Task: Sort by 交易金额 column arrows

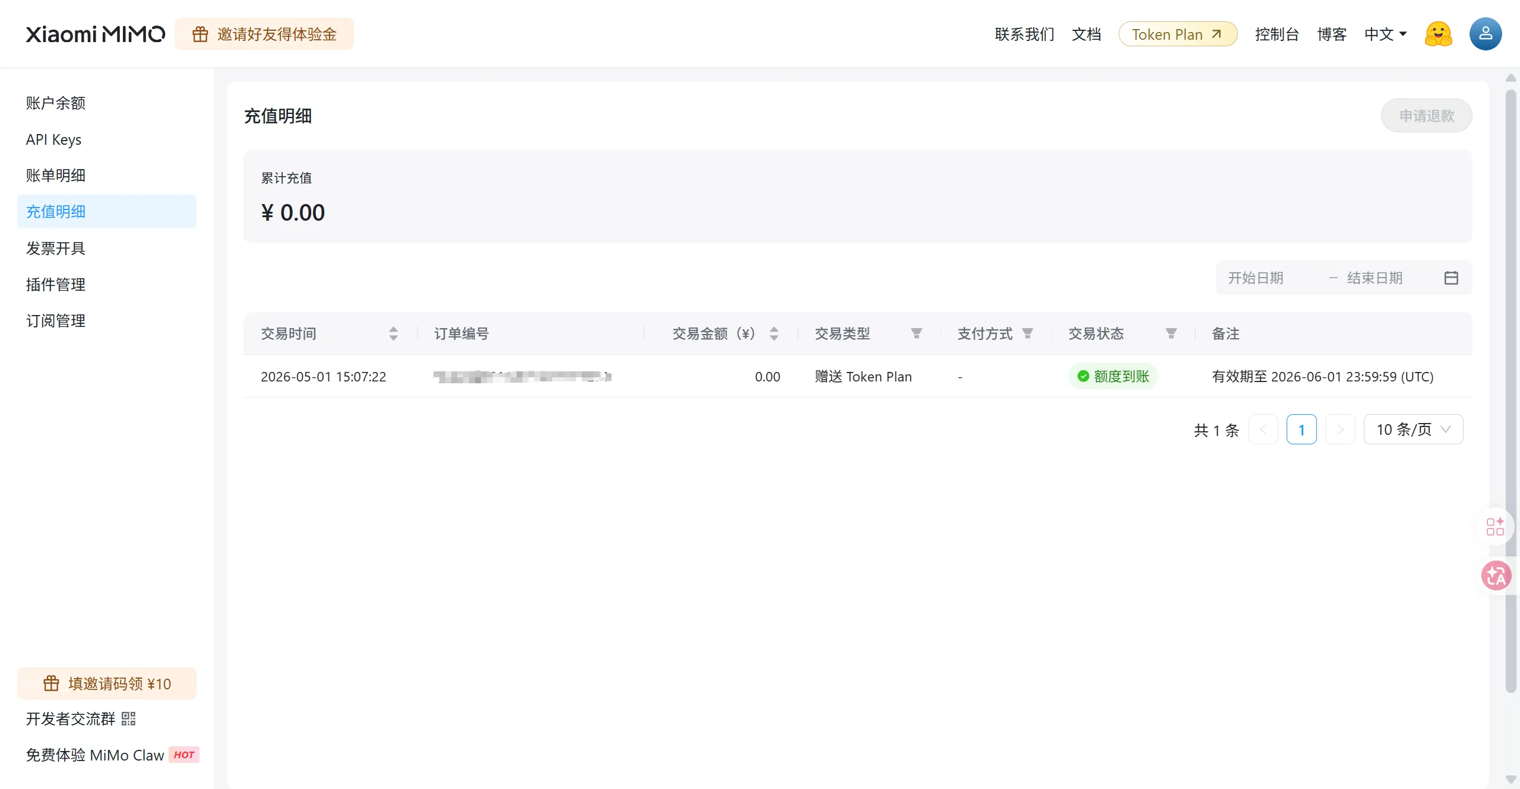Action: [x=774, y=333]
